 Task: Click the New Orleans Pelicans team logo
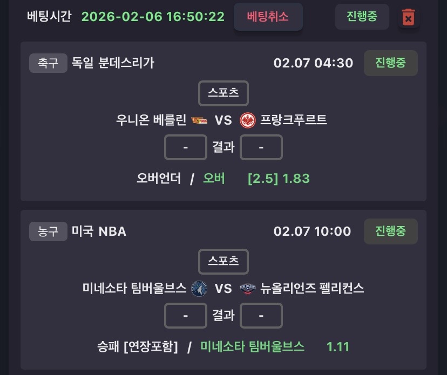tap(247, 288)
